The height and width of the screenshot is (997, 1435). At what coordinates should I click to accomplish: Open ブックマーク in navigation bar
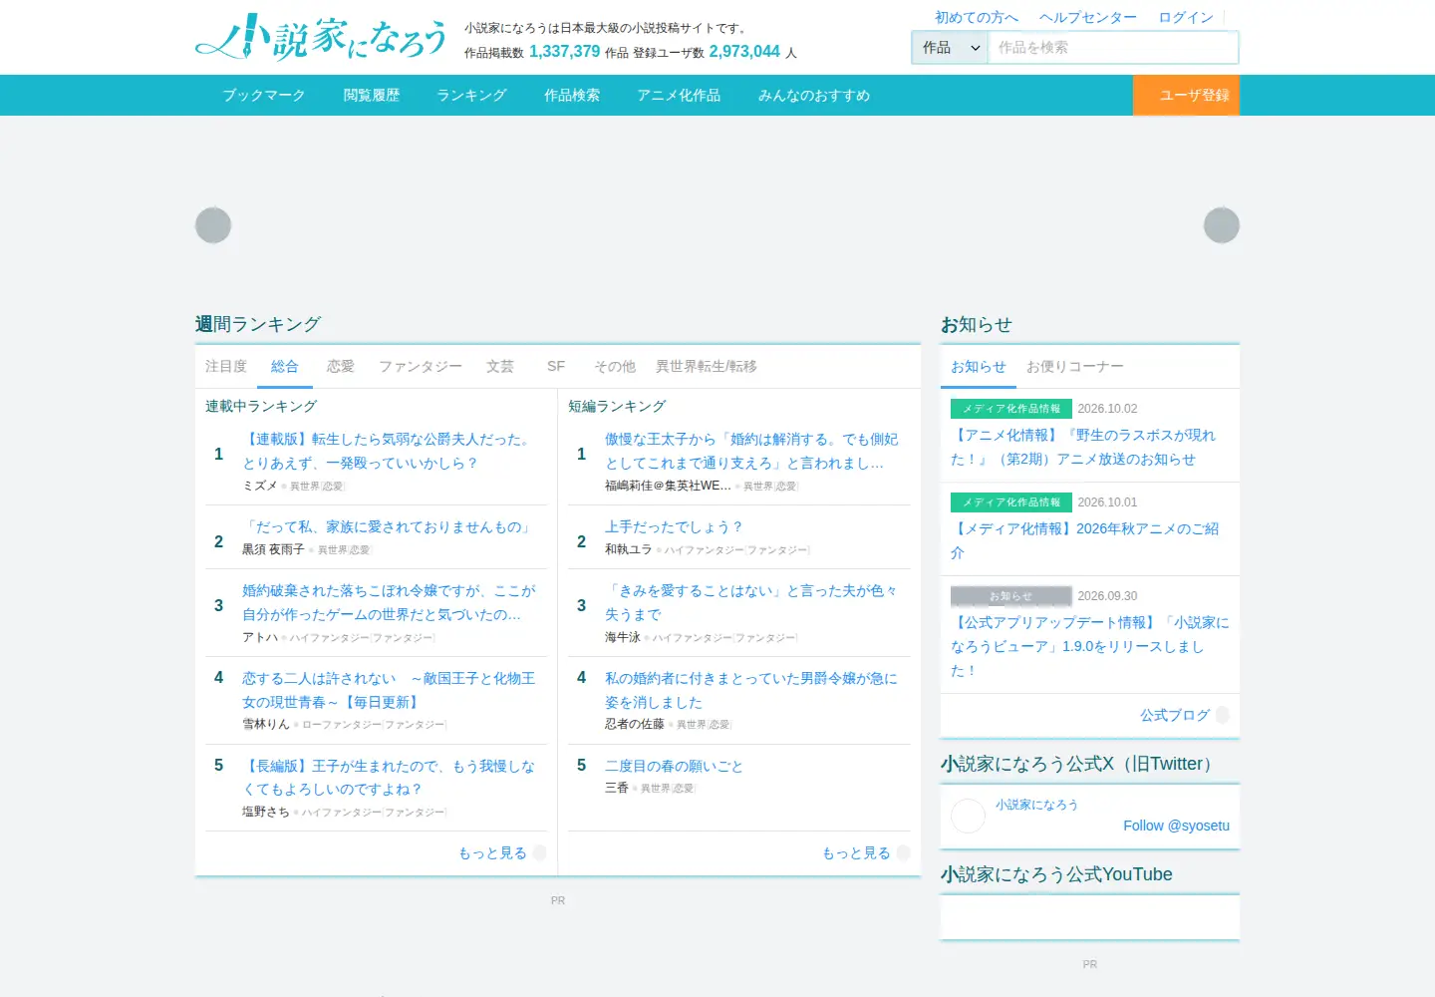coord(264,95)
